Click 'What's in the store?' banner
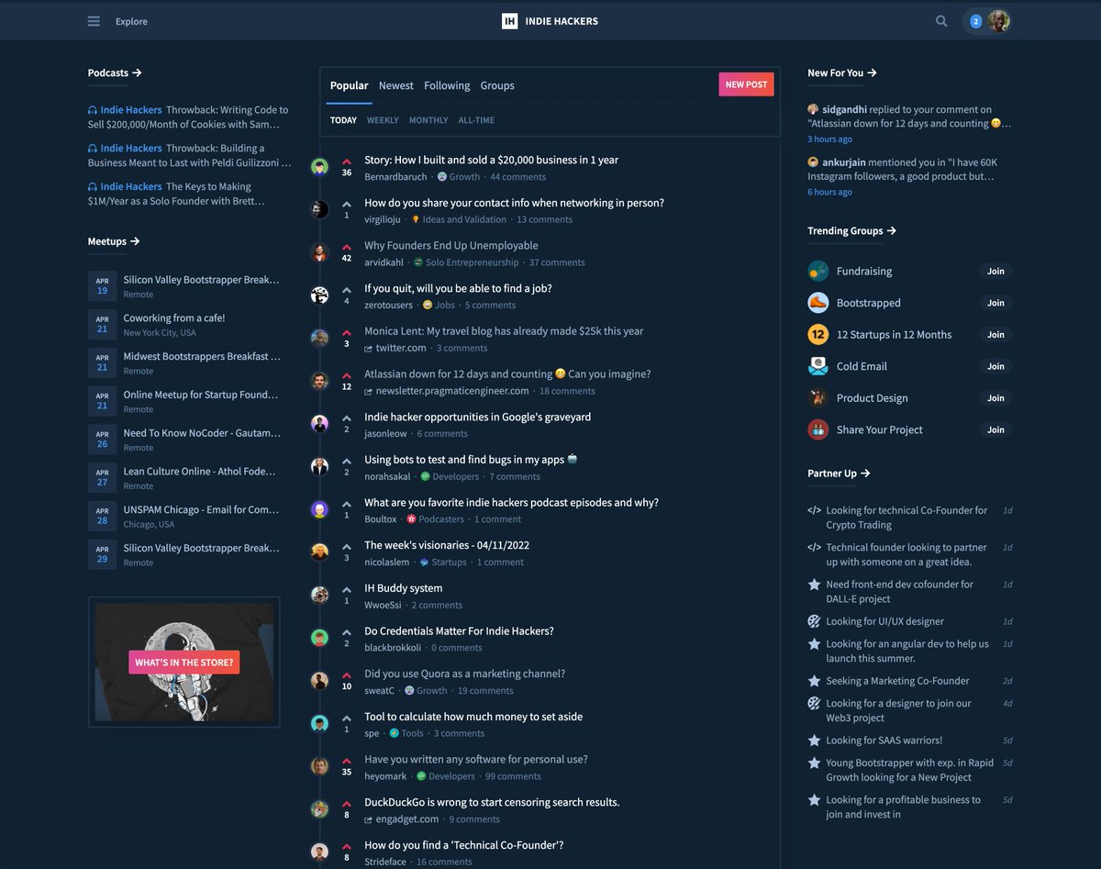This screenshot has height=869, width=1101. [x=183, y=663]
